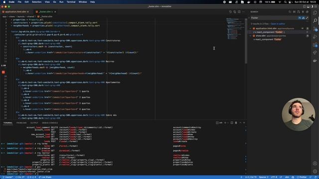
Task: Click the Refresh search results icon
Action: pos(290,12)
